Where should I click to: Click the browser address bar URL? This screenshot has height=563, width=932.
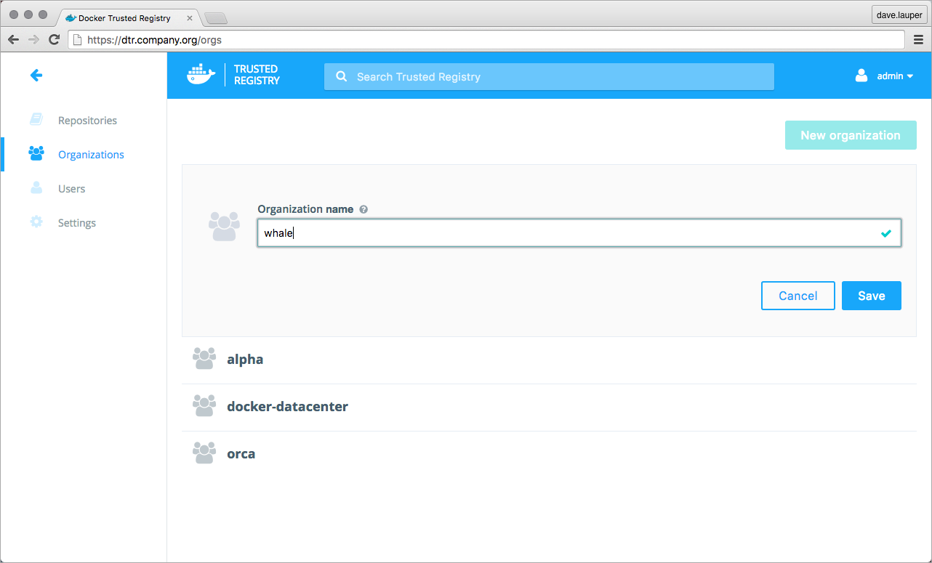point(154,40)
